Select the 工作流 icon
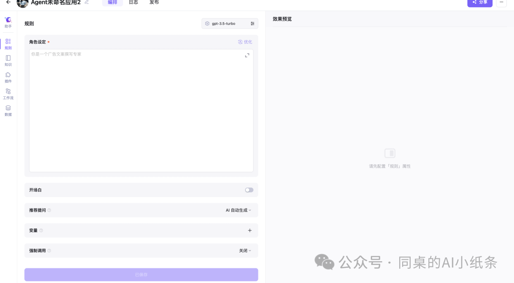This screenshot has height=283, width=514. 8,94
